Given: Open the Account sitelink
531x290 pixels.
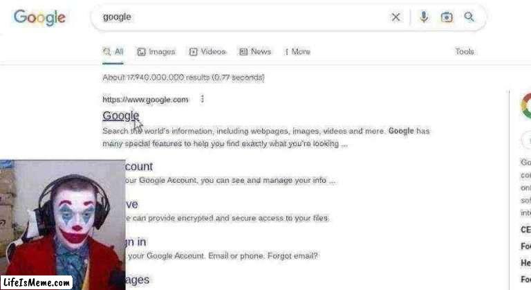Looking at the screenshot, I should [x=139, y=166].
